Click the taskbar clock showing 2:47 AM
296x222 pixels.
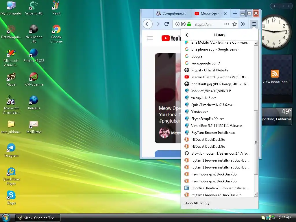click(x=285, y=218)
